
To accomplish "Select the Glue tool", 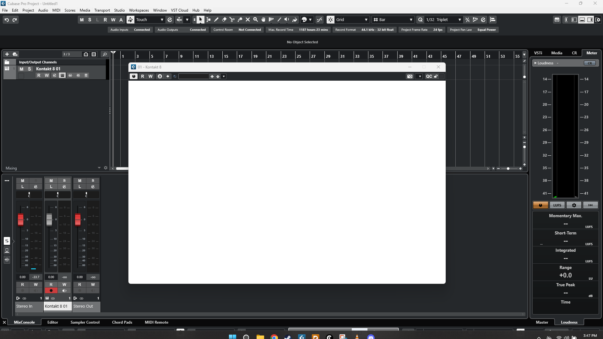I will tap(240, 19).
